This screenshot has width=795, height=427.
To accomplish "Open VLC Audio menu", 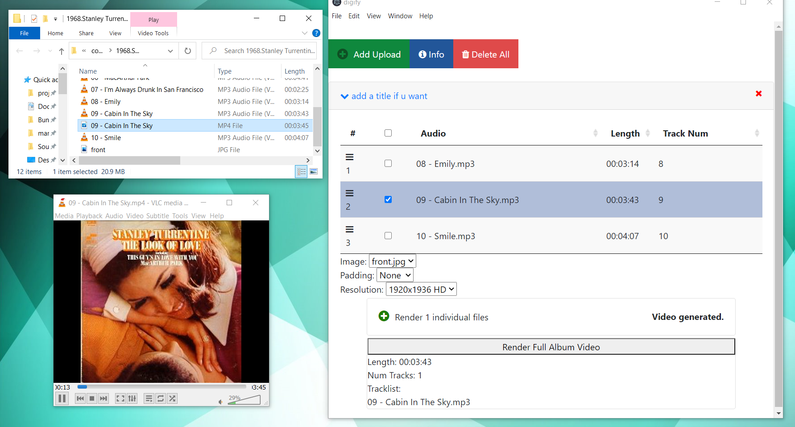I will pos(114,216).
